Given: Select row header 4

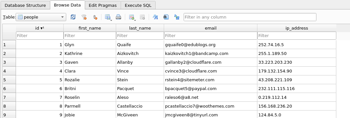Looking at the screenshot, I should [9, 71].
